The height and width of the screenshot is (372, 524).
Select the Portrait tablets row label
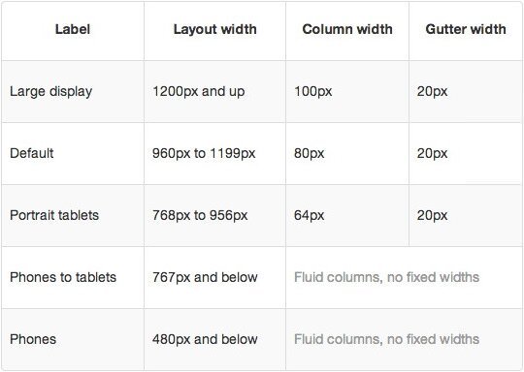pyautogui.click(x=54, y=215)
